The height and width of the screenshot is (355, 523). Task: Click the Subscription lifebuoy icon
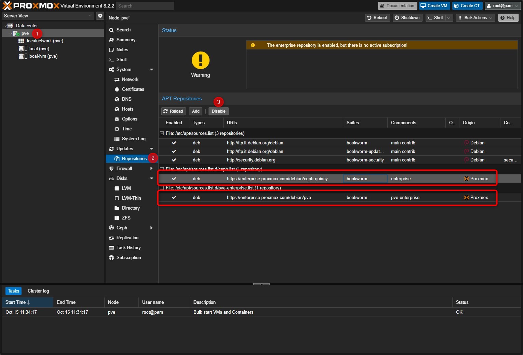111,258
